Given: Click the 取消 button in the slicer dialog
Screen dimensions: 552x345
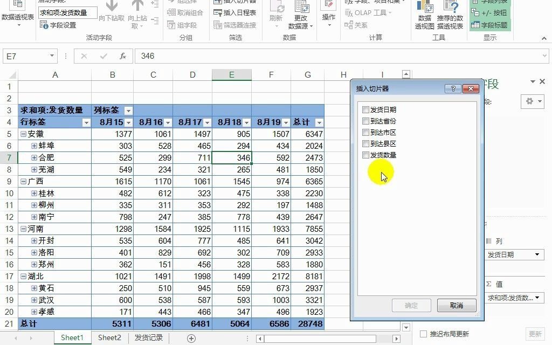Looking at the screenshot, I should coord(456,306).
